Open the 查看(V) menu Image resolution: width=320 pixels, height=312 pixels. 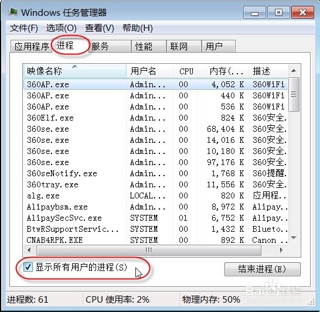click(x=100, y=28)
